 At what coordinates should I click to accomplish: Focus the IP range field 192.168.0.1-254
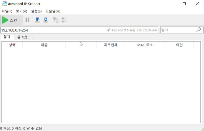coord(79,30)
